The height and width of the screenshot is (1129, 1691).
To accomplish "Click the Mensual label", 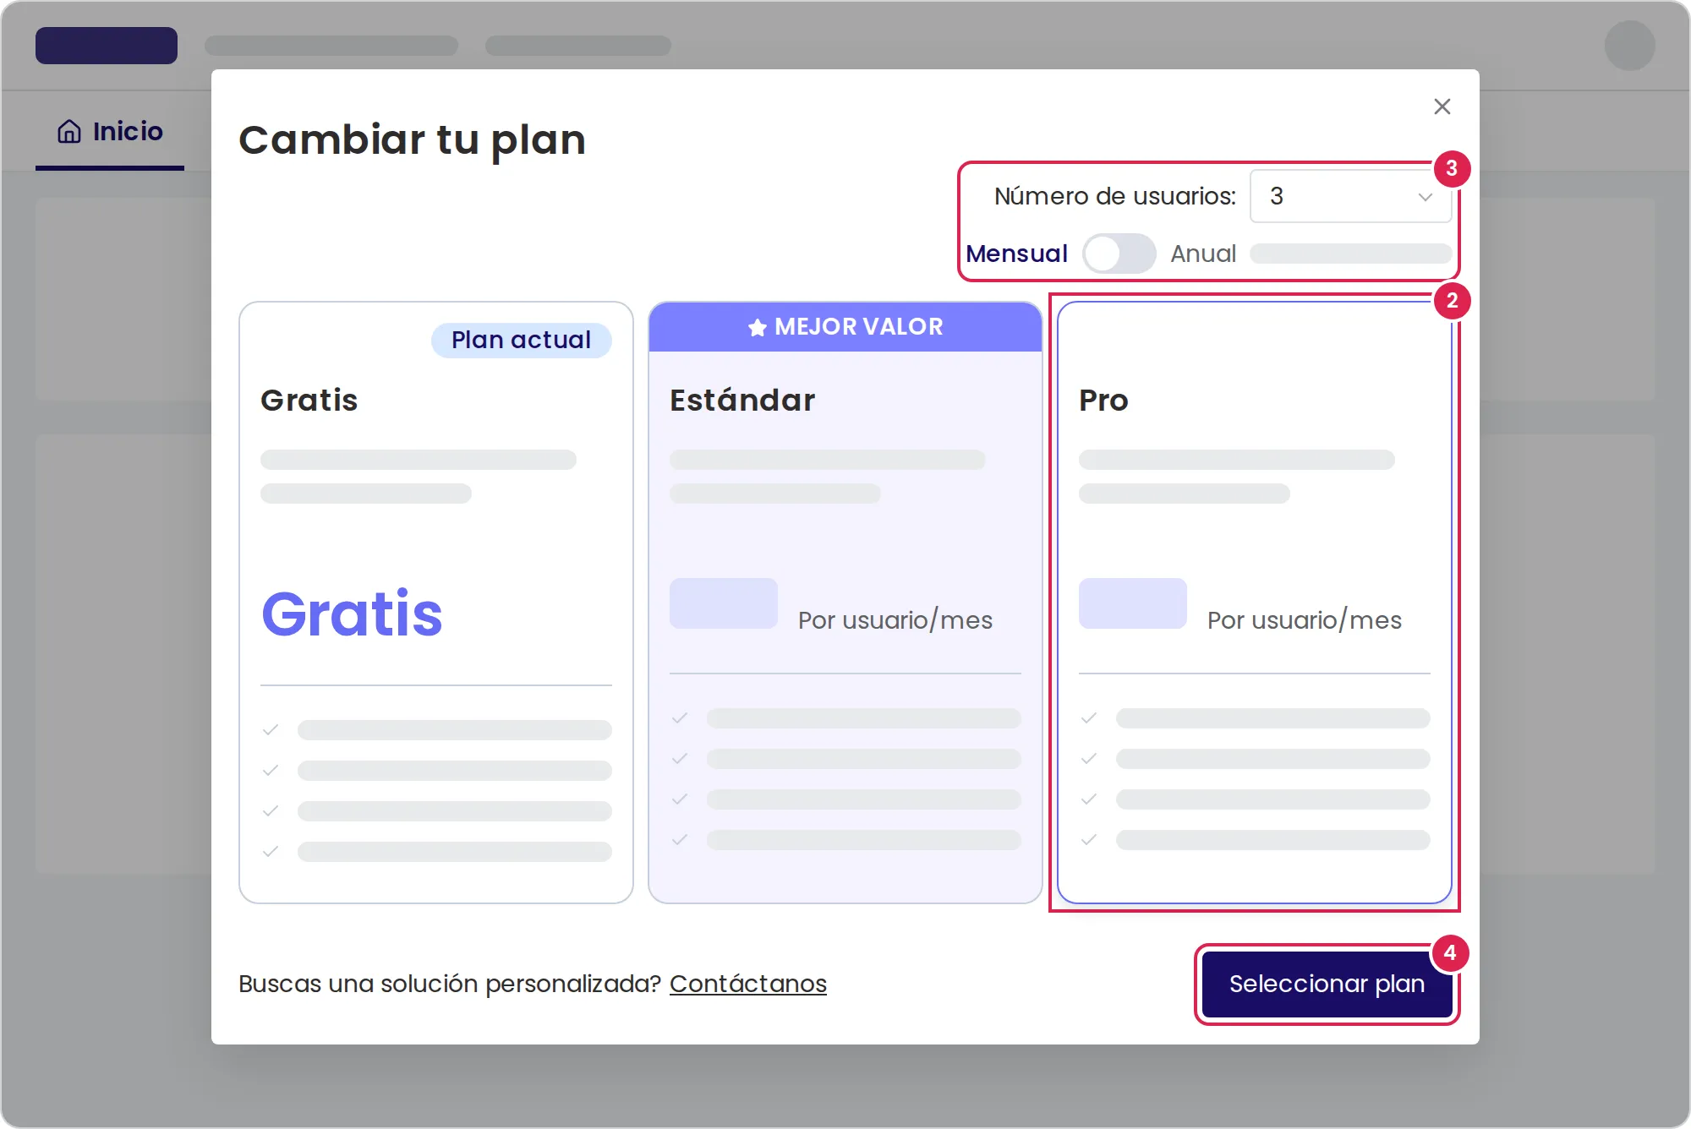I will click(x=1016, y=254).
